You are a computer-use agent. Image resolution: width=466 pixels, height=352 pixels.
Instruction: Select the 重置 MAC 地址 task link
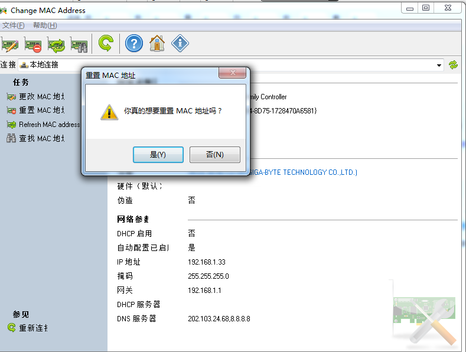click(41, 110)
